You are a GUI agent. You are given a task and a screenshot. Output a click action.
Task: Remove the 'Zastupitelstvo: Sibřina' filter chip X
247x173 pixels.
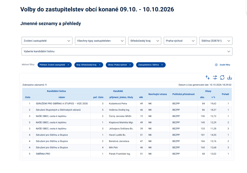pyautogui.click(x=162, y=65)
